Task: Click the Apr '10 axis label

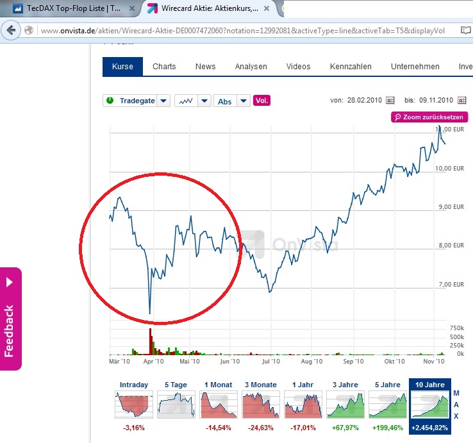Action: click(x=153, y=361)
